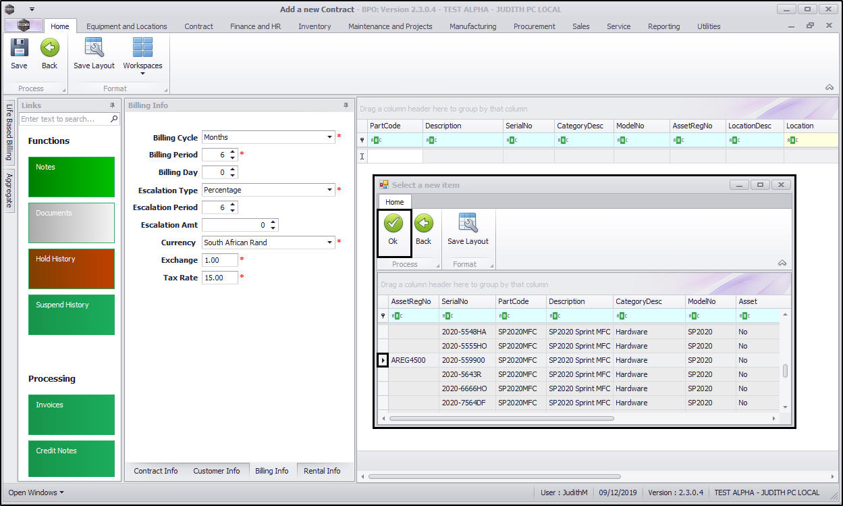Click the green Back arrow in main ribbon
Viewport: 843px width, 506px height.
(x=50, y=48)
